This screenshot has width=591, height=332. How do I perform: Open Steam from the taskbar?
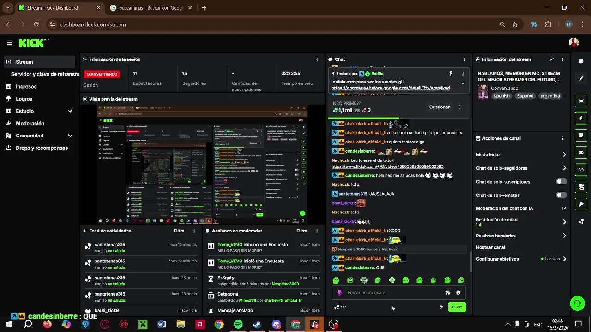coord(257,325)
